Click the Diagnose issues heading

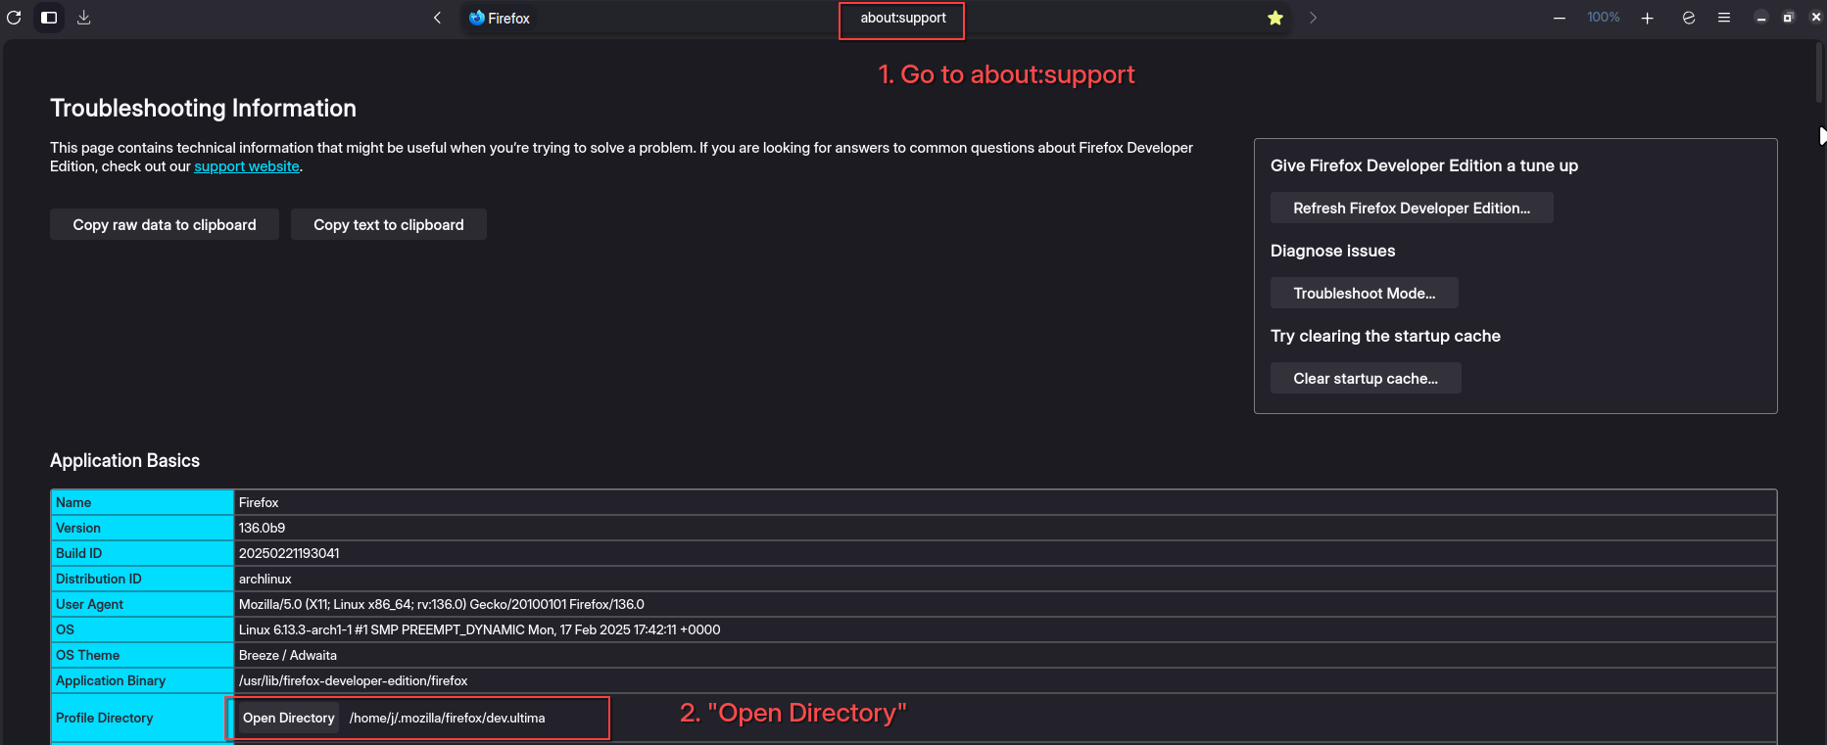1332,251
